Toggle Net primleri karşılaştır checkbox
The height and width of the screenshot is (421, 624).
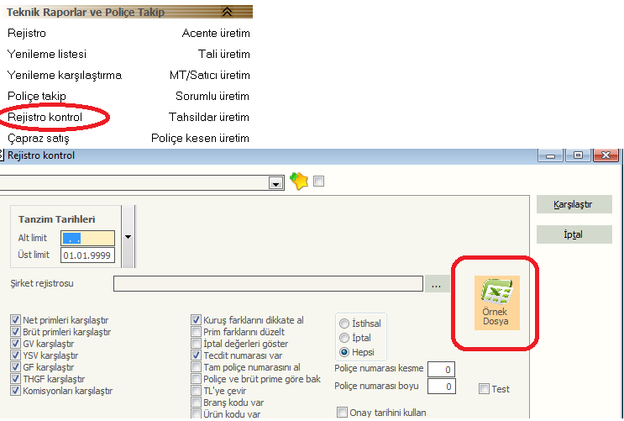click(x=15, y=320)
